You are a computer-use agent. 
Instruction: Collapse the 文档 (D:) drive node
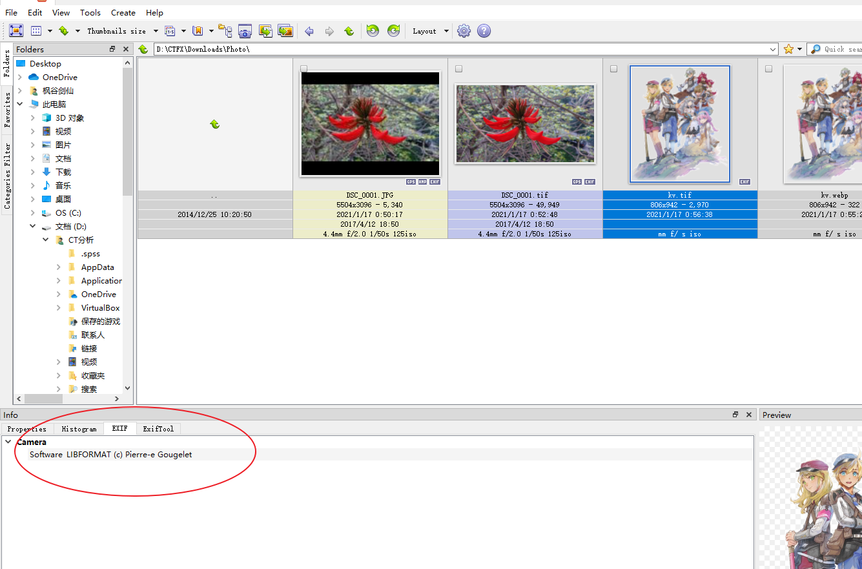(x=33, y=227)
